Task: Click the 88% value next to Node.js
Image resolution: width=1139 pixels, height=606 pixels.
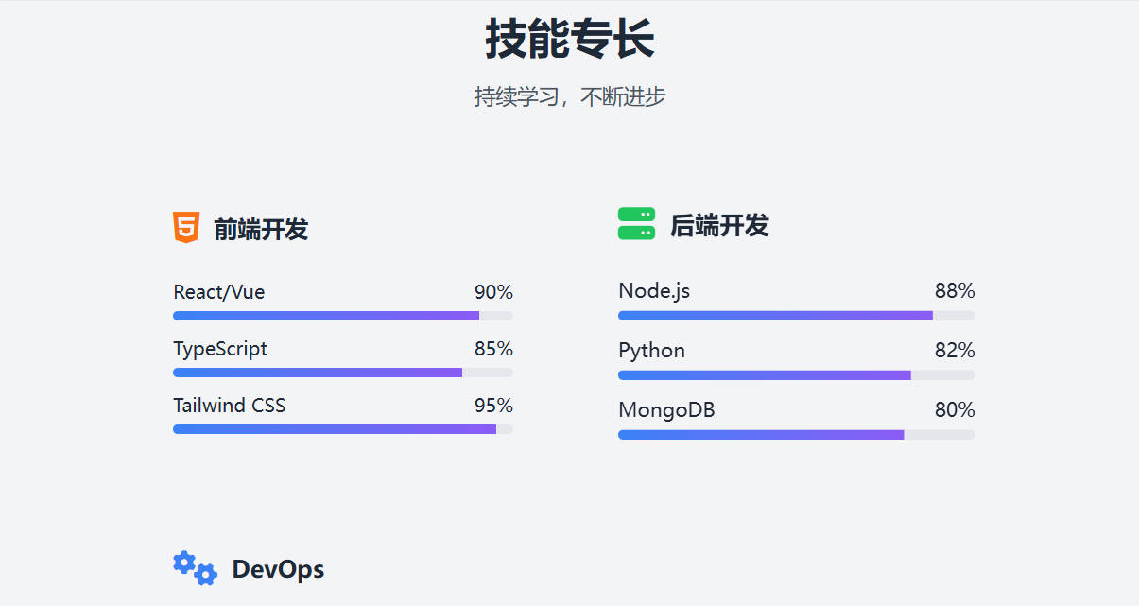Action: [955, 291]
